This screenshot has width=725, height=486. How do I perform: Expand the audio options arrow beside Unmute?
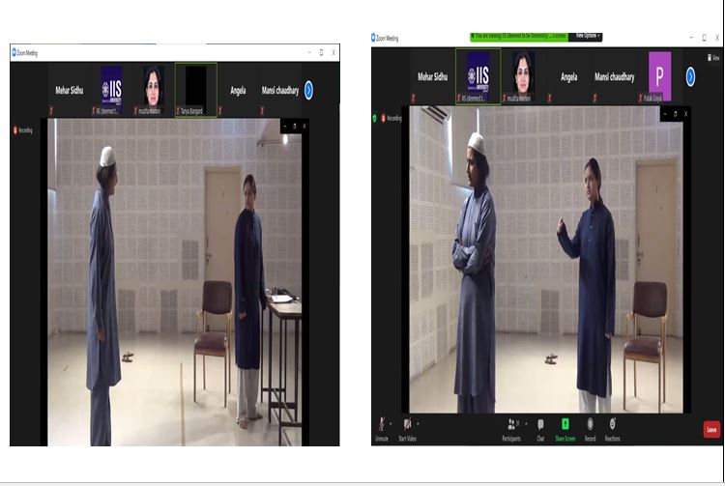pyautogui.click(x=391, y=423)
